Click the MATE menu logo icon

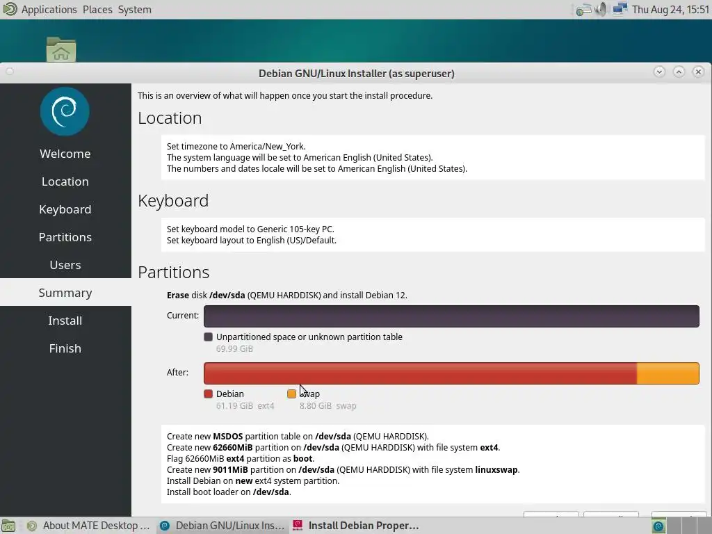(x=10, y=9)
